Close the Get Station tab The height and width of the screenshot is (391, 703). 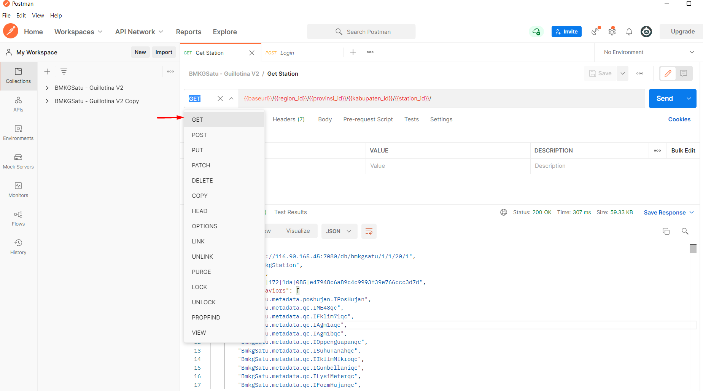click(252, 53)
